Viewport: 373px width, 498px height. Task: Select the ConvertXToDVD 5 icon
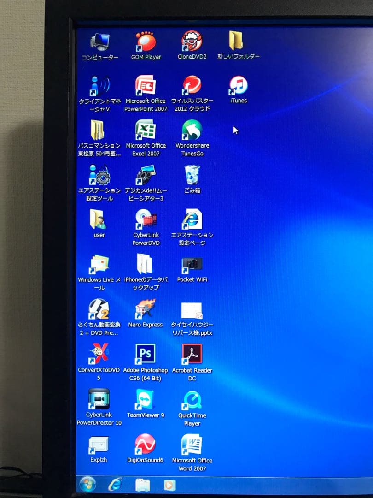(x=99, y=355)
